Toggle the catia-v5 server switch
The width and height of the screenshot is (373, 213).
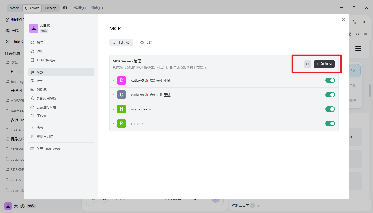click(x=330, y=80)
